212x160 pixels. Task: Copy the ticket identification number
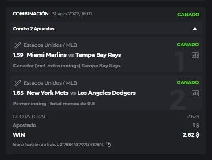(x=108, y=145)
